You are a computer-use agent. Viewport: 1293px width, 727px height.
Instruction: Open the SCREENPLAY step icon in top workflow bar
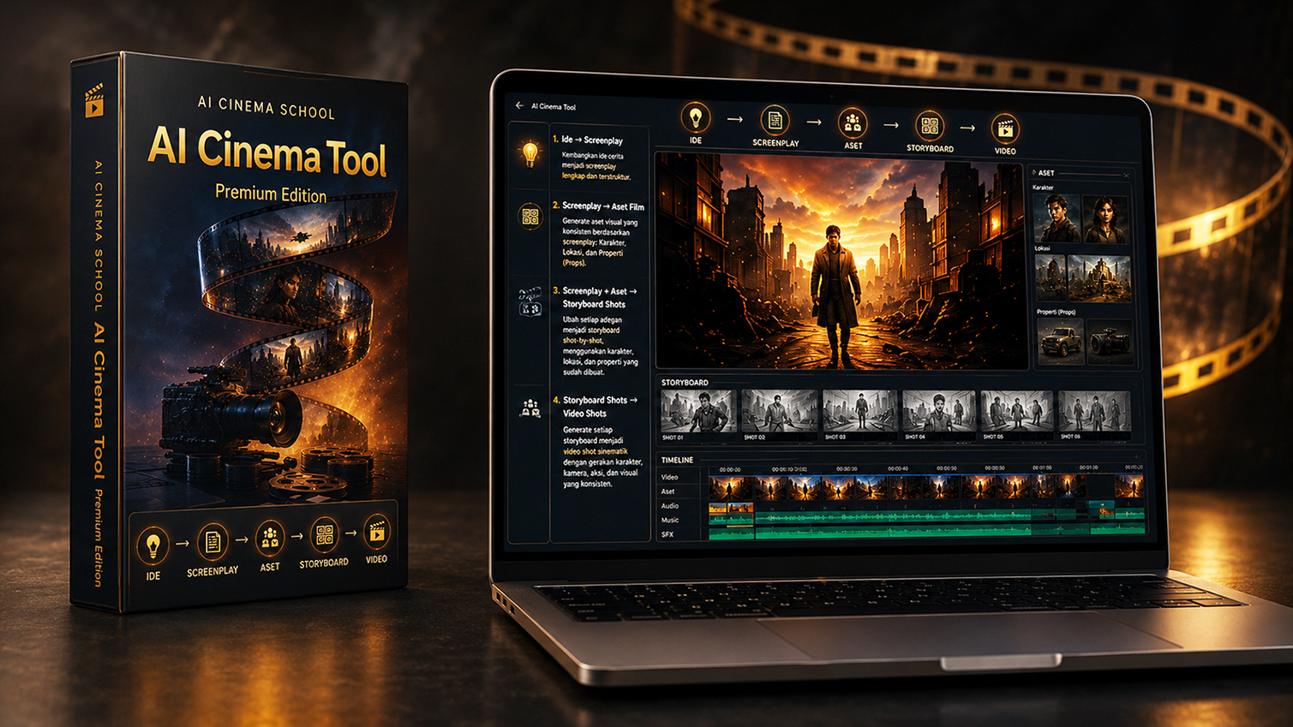[x=775, y=120]
